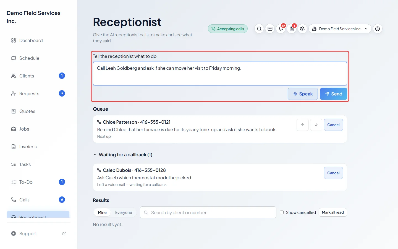
Task: Open Calls in the sidebar
Action: [x=38, y=200]
